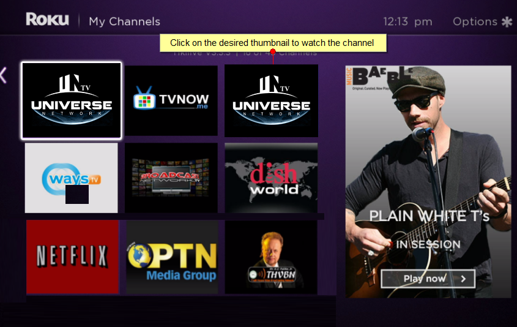
Task: Click the Roku logo
Action: click(48, 19)
